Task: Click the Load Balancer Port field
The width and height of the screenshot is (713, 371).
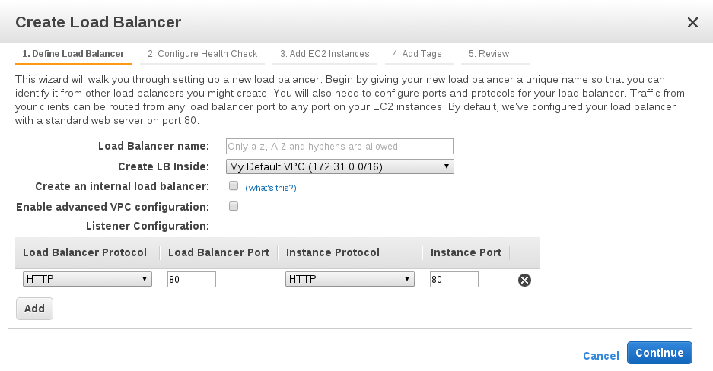Action: [192, 279]
